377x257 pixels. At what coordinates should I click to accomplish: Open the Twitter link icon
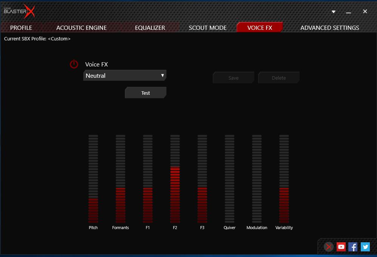365,247
